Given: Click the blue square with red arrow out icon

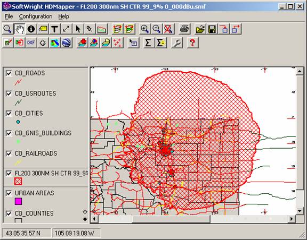Looking at the screenshot, I should pos(236,29).
